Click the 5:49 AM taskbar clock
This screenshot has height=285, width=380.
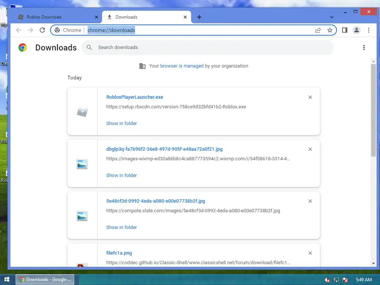pos(364,280)
